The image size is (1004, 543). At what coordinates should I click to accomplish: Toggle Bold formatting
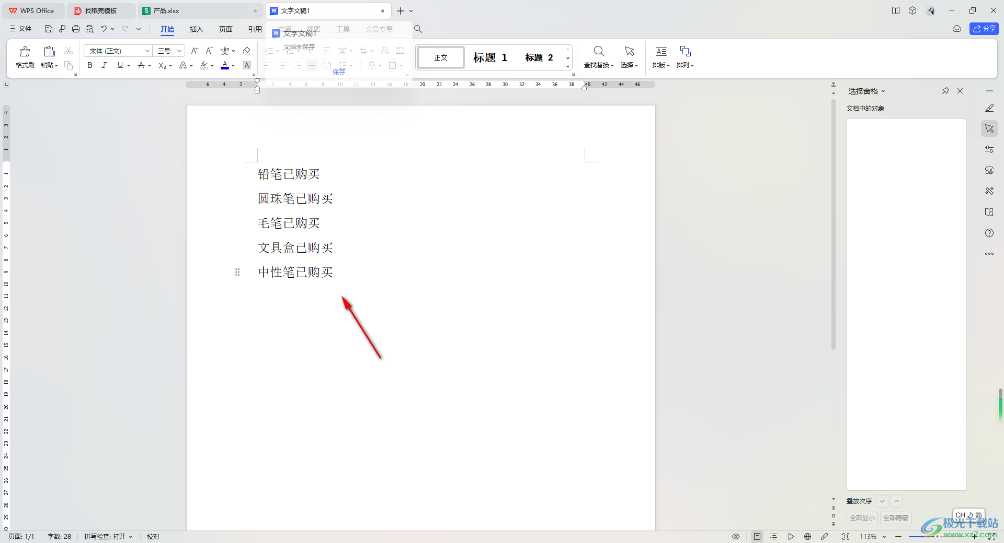pyautogui.click(x=90, y=65)
